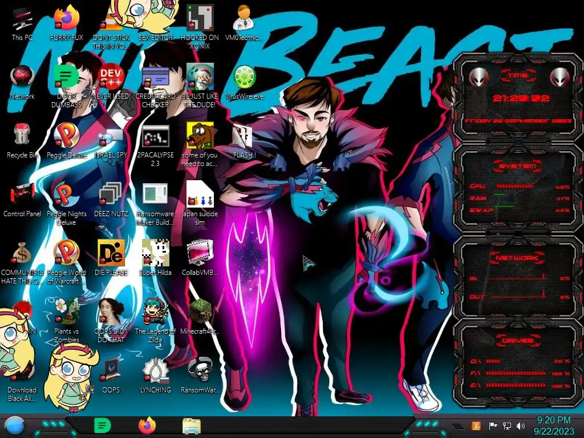The image size is (584, 438).
Task: Select the japan suicide sim file
Action: click(200, 204)
